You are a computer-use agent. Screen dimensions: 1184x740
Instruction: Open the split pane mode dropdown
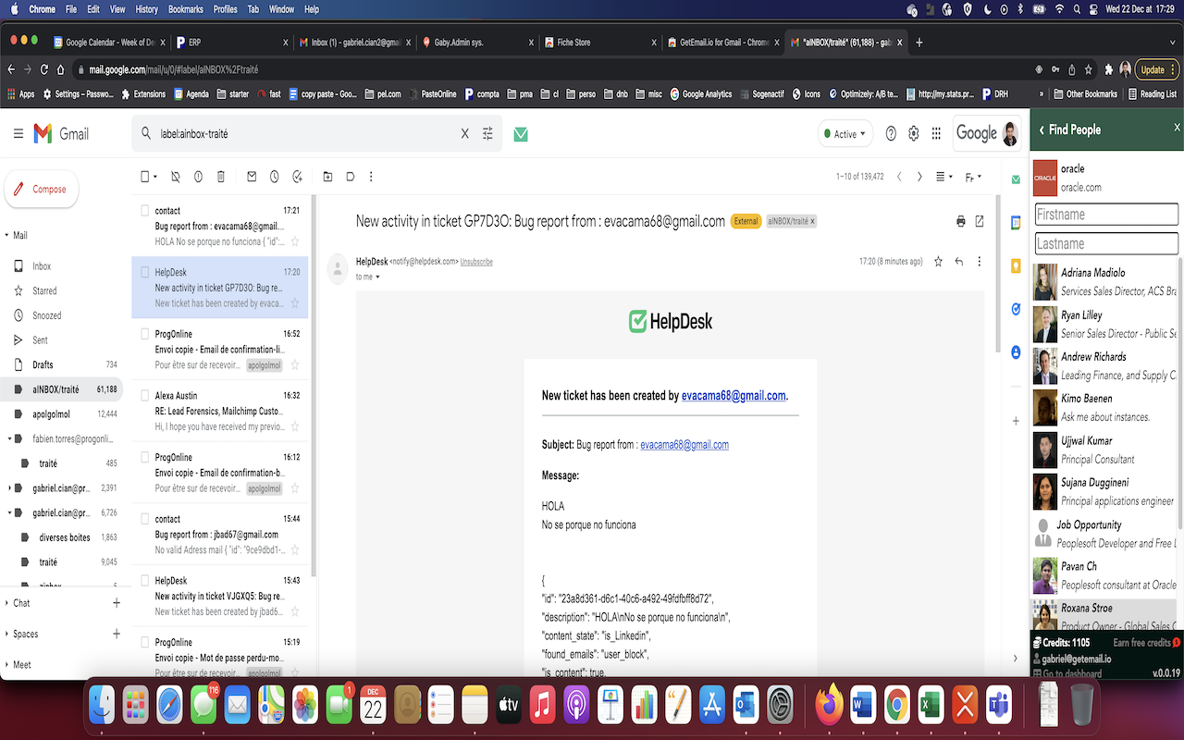click(x=944, y=177)
